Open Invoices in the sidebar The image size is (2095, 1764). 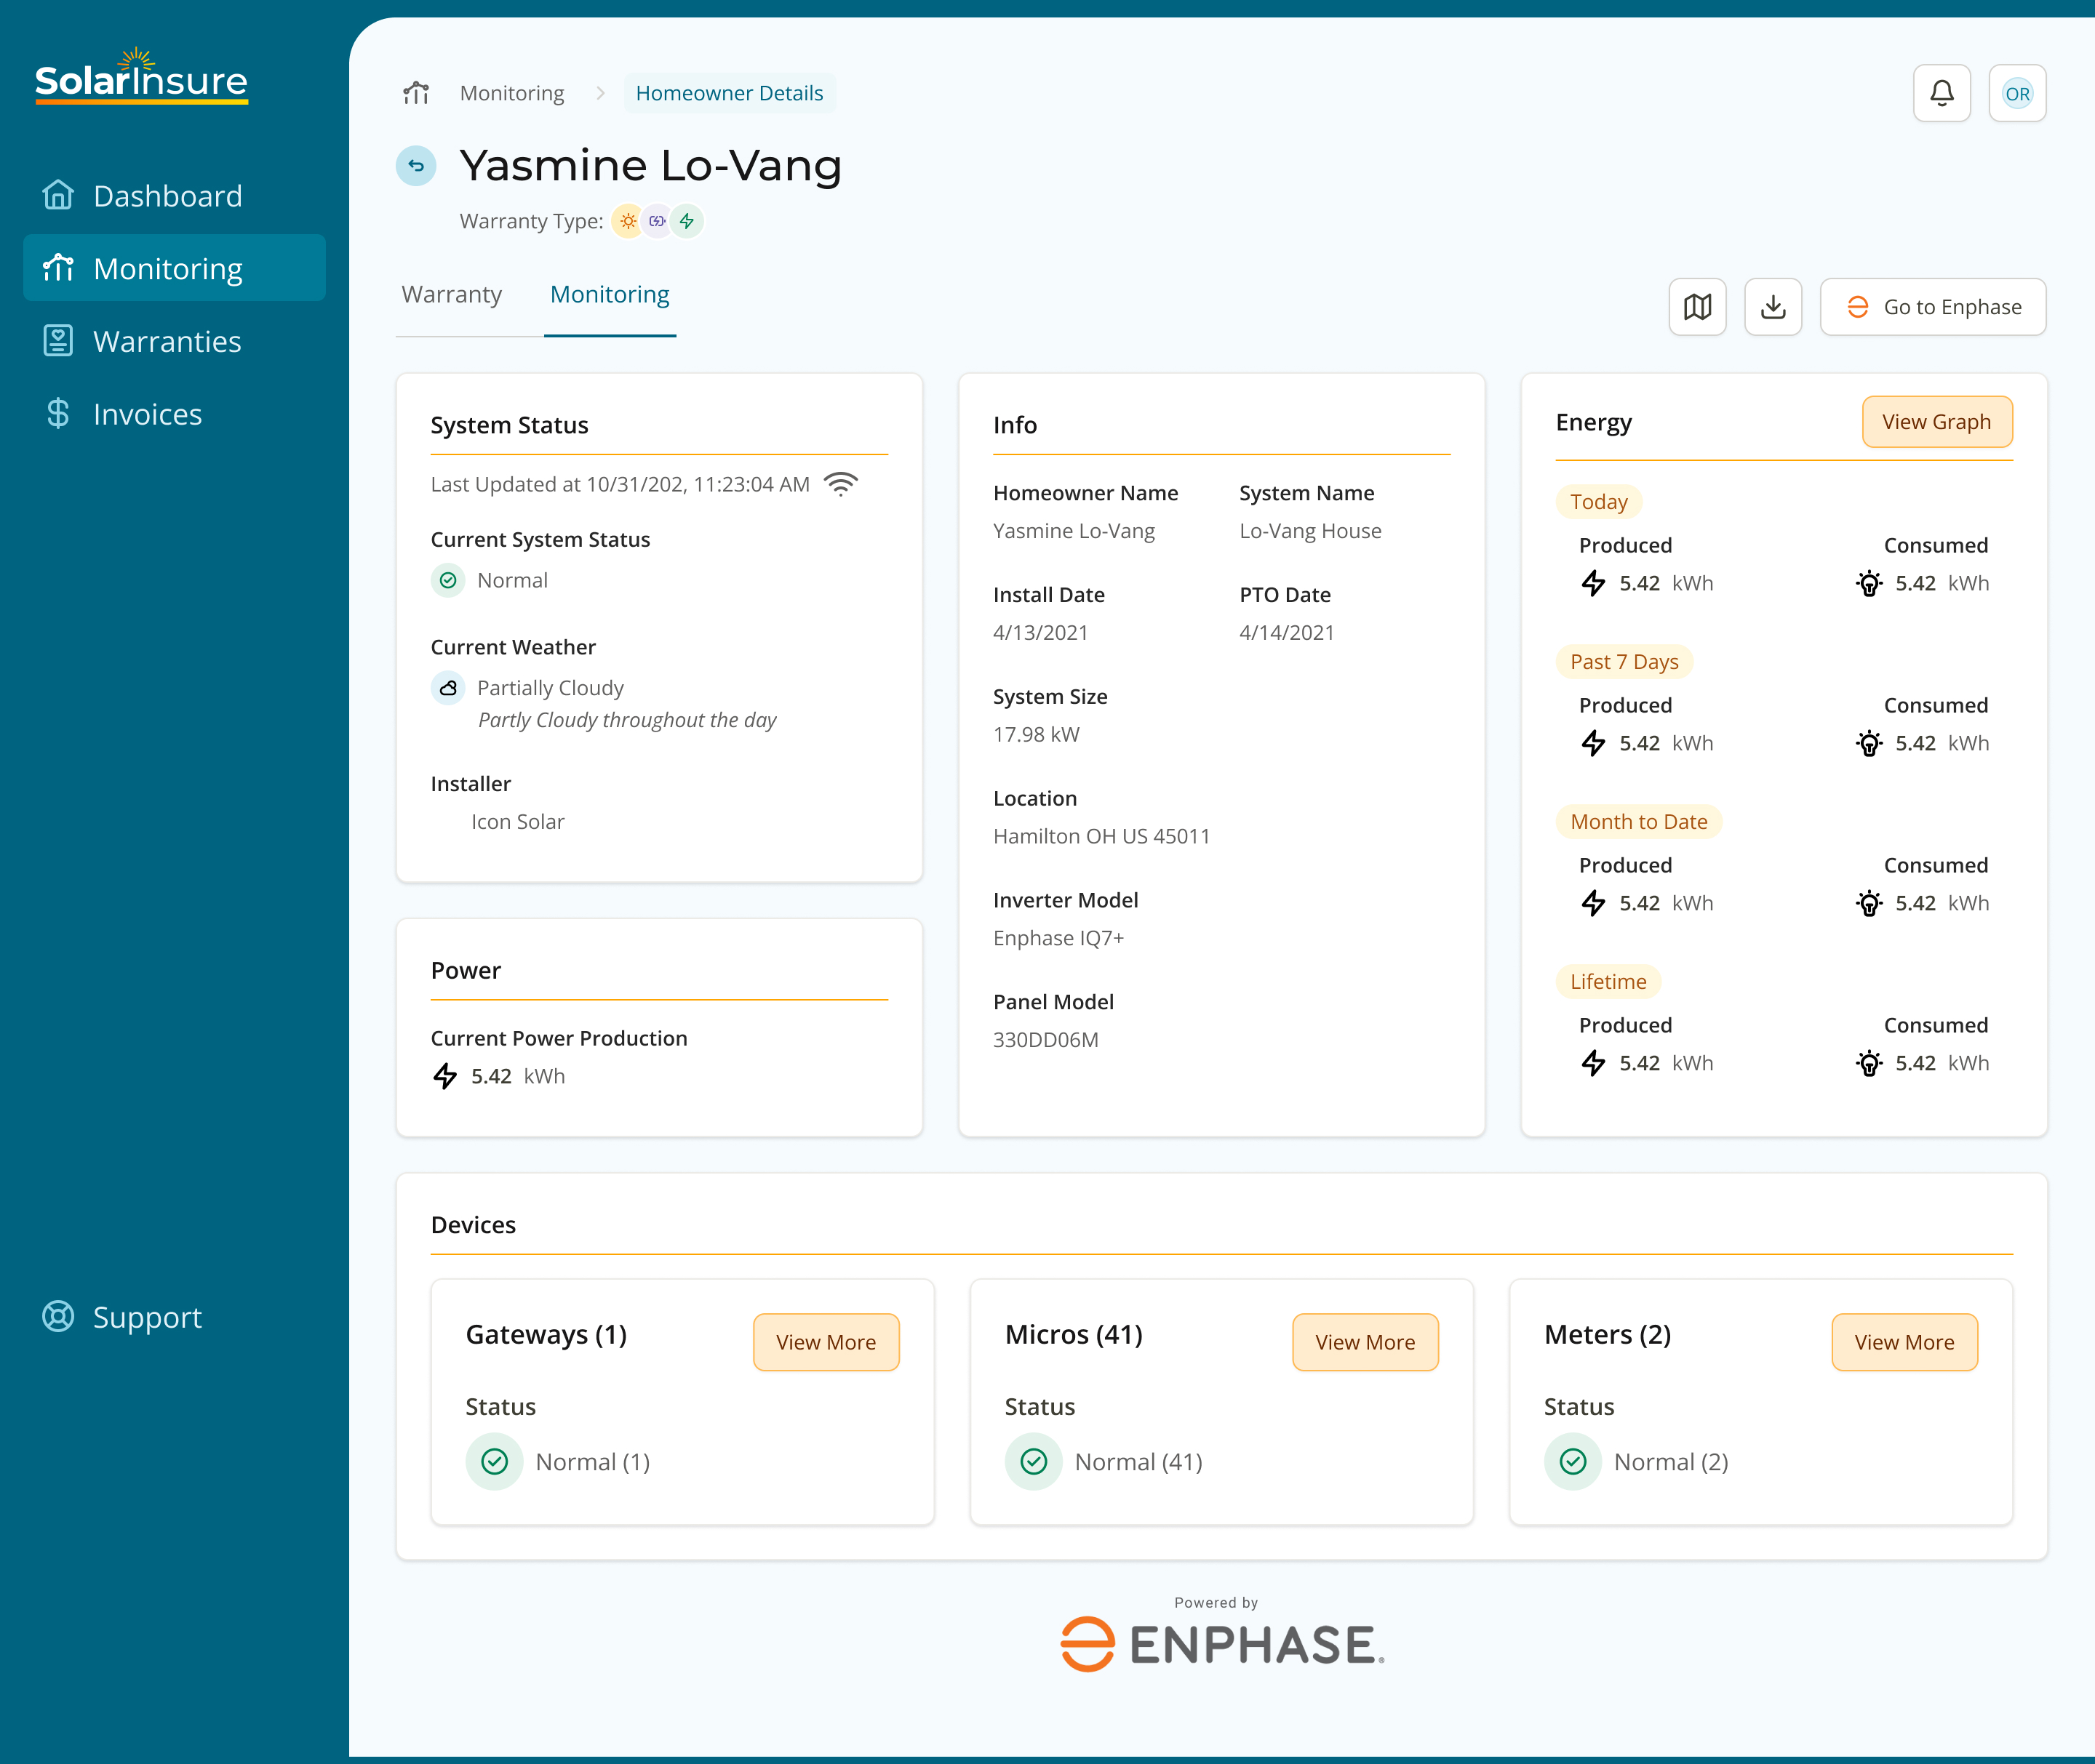pyautogui.click(x=147, y=414)
